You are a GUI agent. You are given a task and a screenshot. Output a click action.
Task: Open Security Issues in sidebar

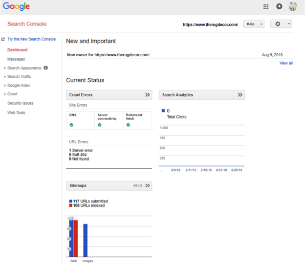pos(20,103)
